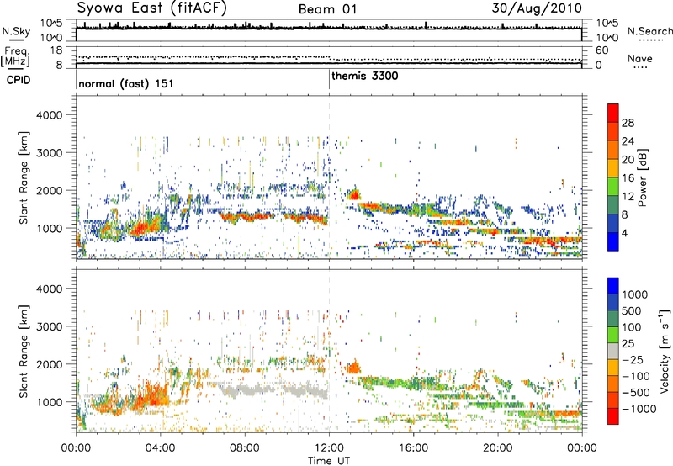This screenshot has width=673, height=466.
Task: Click the '28' tick on Power scale
Action: click(628, 123)
